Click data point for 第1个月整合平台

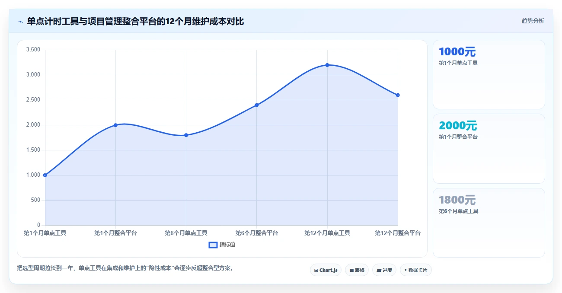(x=115, y=125)
